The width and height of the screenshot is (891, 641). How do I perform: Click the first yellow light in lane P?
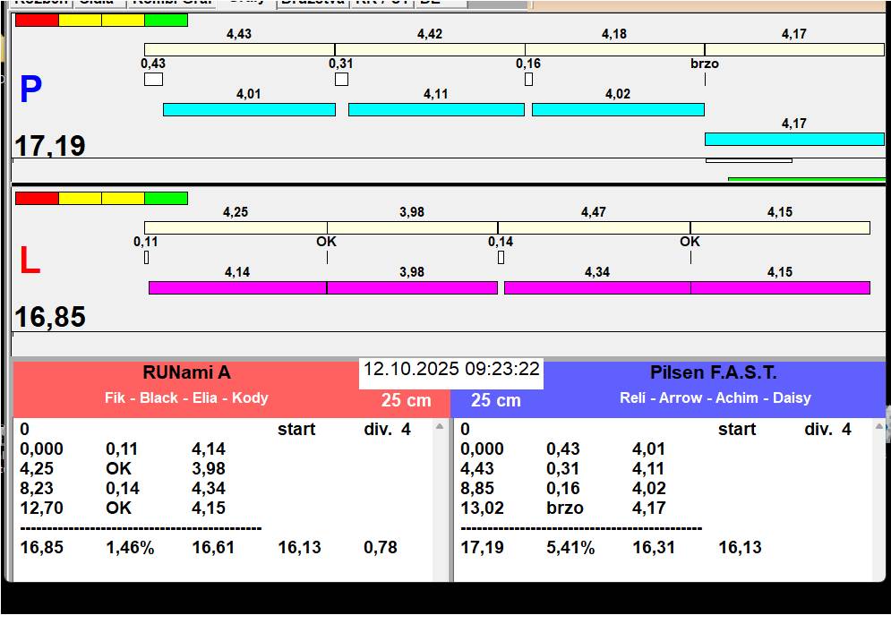tap(80, 21)
